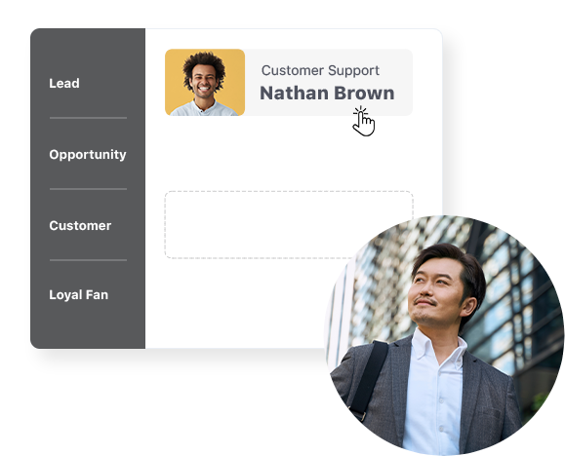Image resolution: width=565 pixels, height=456 pixels.
Task: Click the divider line above Loyal Fan
Action: (x=88, y=260)
